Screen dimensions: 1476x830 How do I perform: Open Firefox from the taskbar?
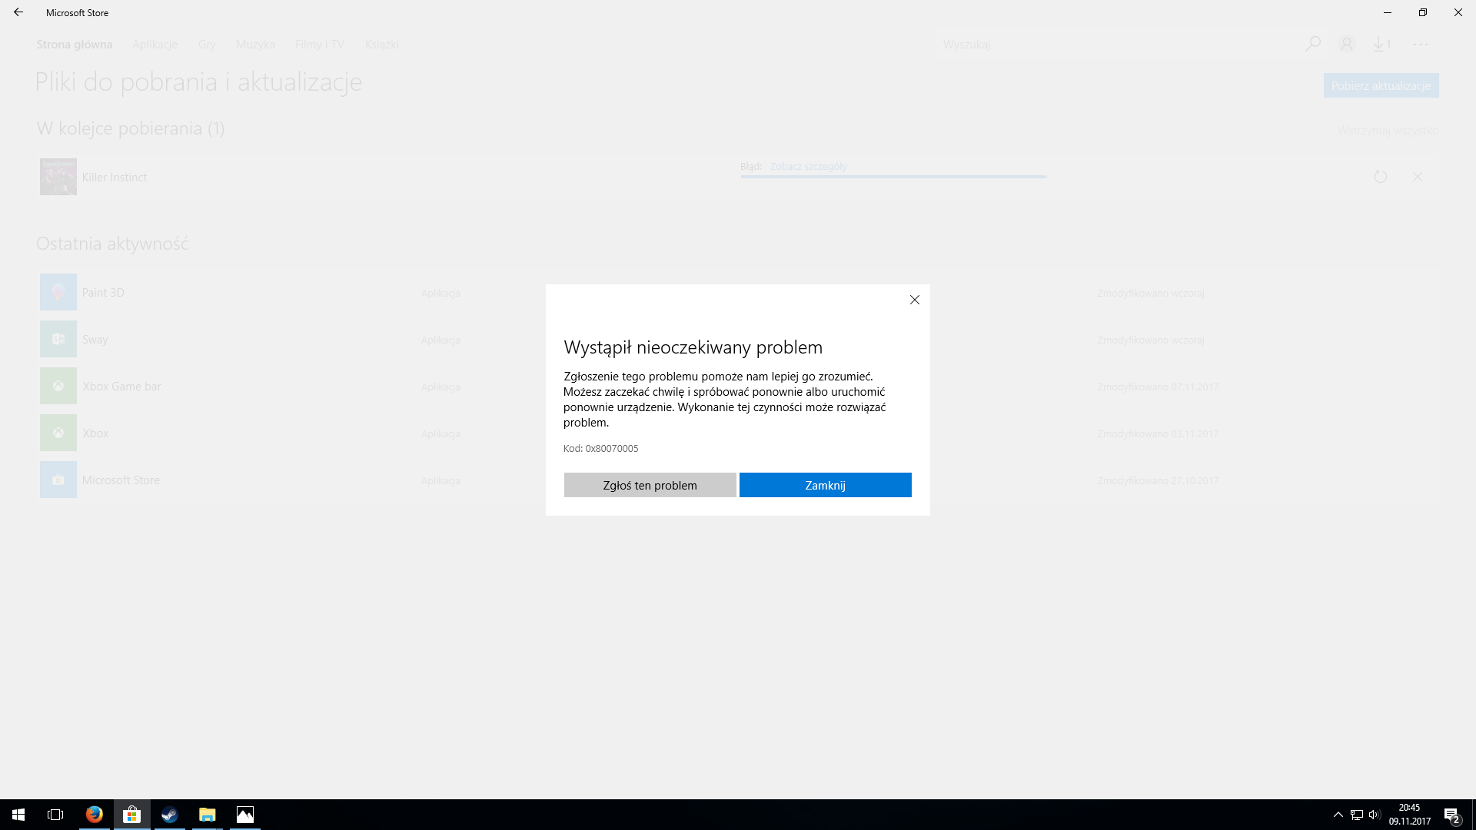[94, 815]
